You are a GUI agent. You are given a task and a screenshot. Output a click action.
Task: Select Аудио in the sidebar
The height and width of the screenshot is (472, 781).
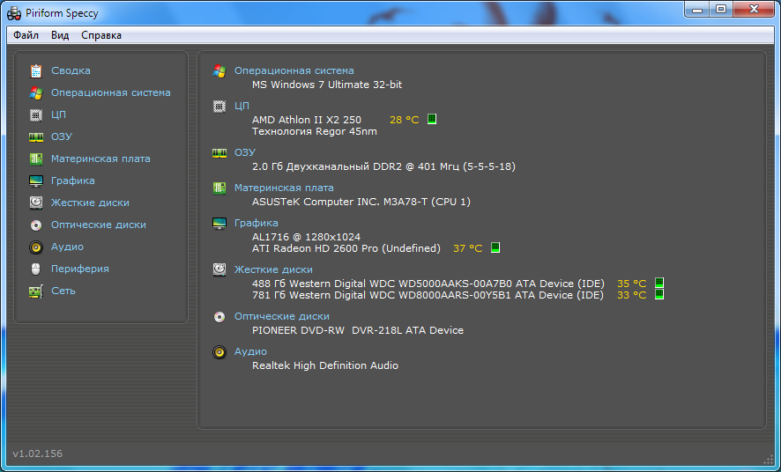(67, 247)
